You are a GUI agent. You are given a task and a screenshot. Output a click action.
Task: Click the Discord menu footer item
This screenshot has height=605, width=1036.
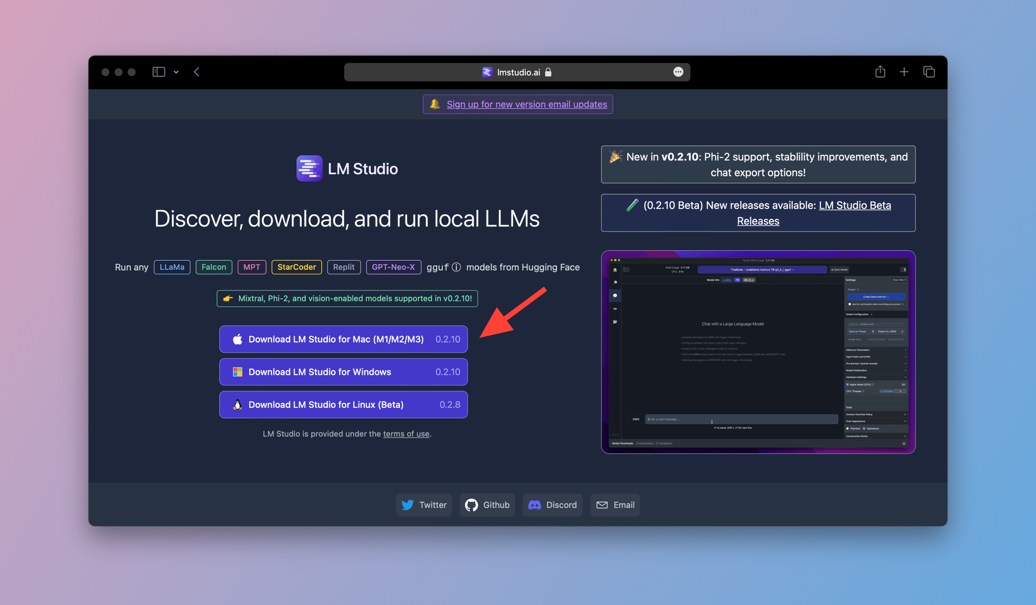(x=562, y=504)
